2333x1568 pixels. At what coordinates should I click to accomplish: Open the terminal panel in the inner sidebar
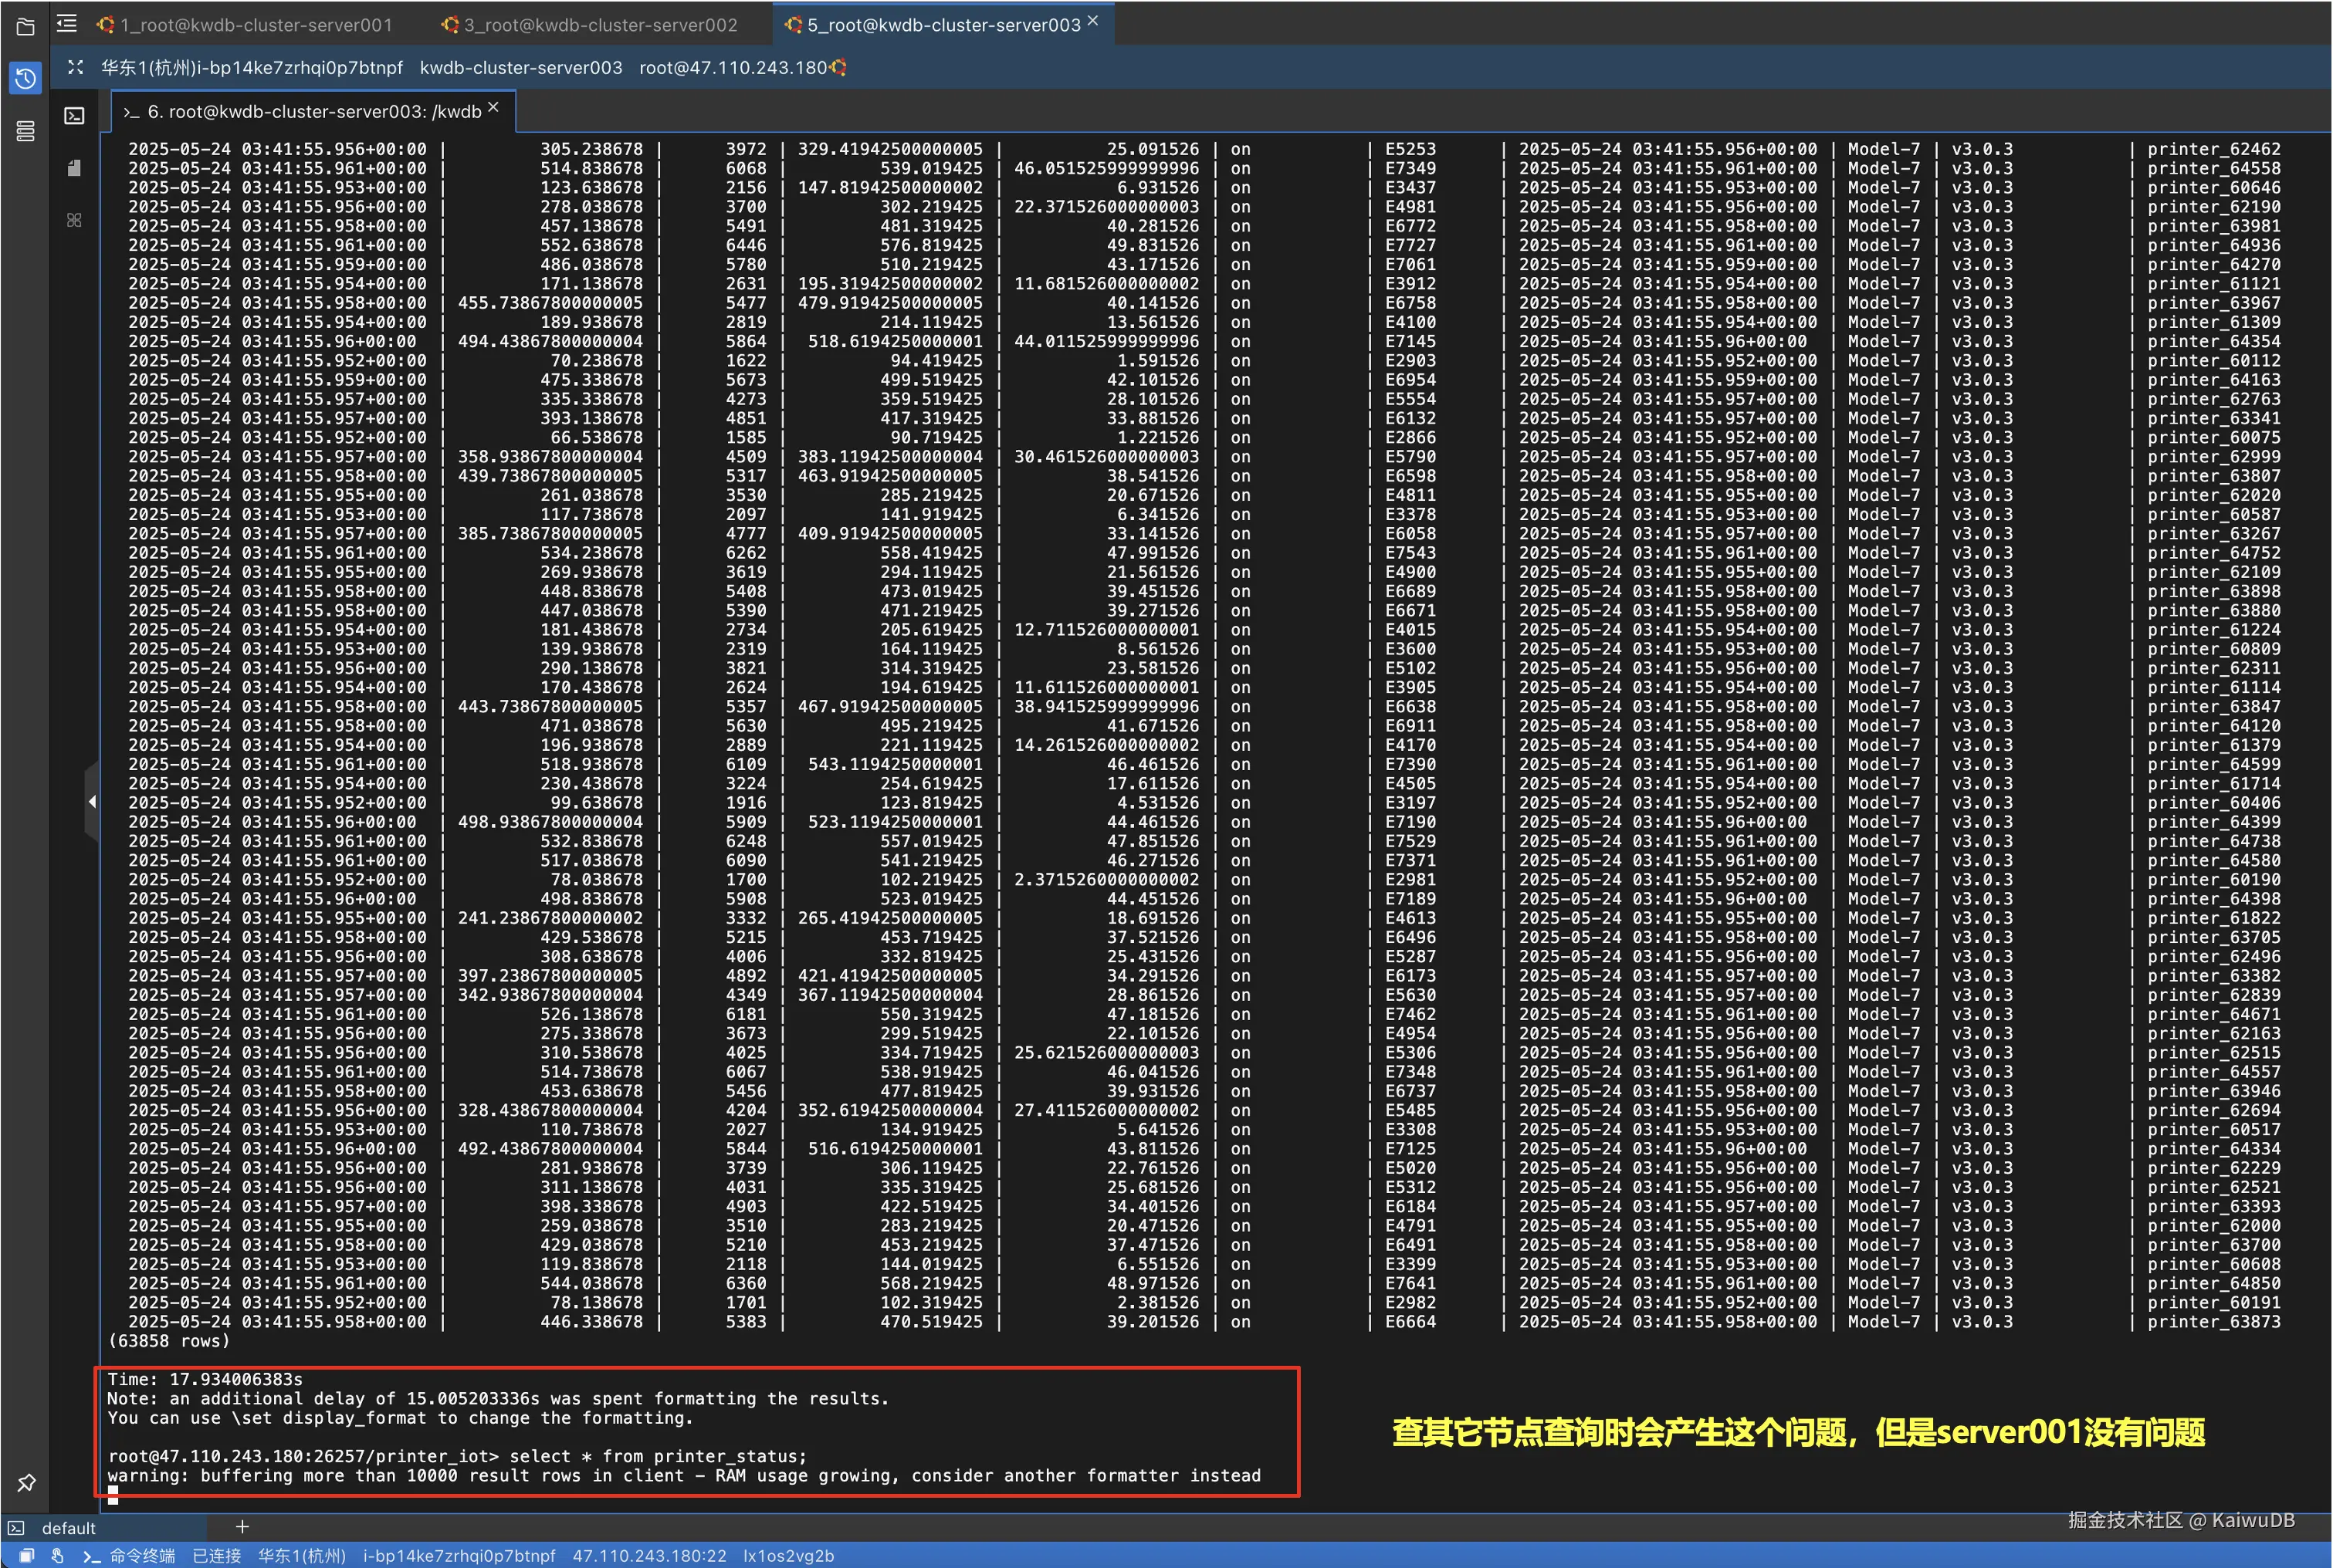74,116
